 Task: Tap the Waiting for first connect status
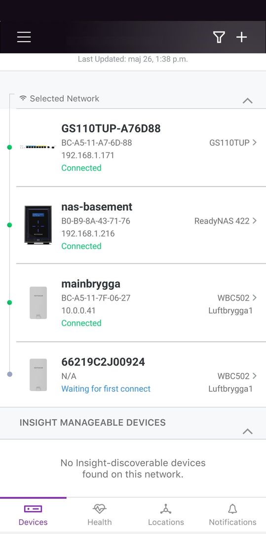(x=106, y=389)
